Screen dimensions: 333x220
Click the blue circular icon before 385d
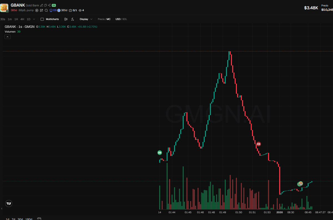59,10
